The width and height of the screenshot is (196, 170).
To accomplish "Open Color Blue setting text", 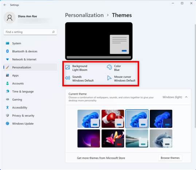I will click(x=118, y=68).
